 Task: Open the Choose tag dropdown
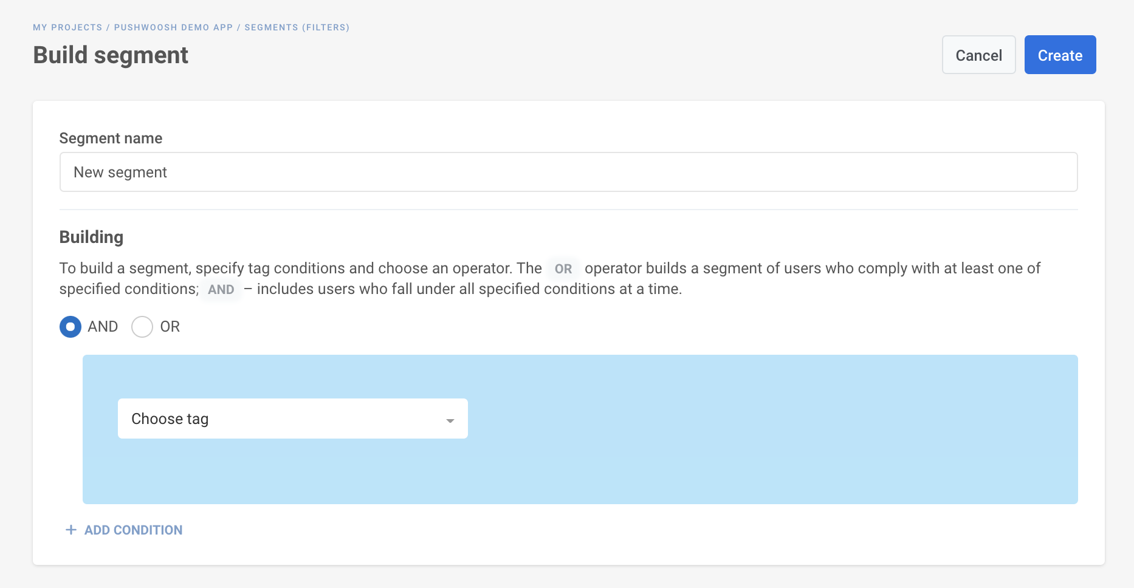click(293, 419)
